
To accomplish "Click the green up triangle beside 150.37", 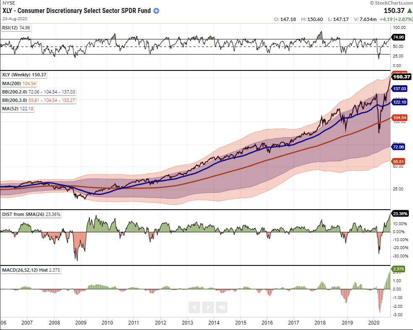I will coord(410,10).
